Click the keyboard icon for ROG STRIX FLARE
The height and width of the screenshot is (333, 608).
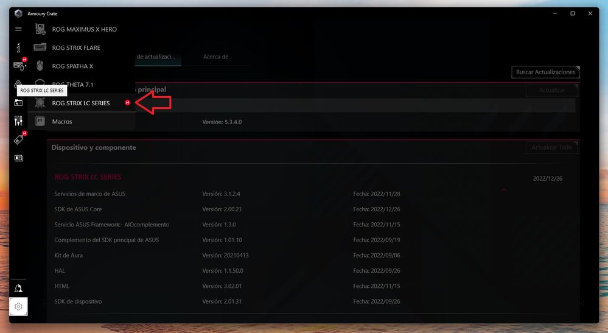tap(40, 47)
